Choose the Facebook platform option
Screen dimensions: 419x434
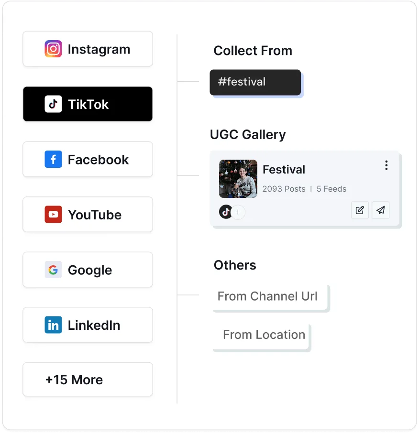point(88,159)
